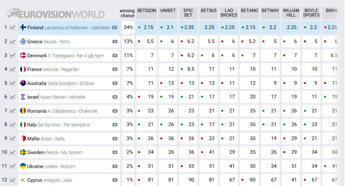Screen dimensions: 345x186
Task: Open the trend chart icon for Ukraine
Action: click(x=13, y=166)
